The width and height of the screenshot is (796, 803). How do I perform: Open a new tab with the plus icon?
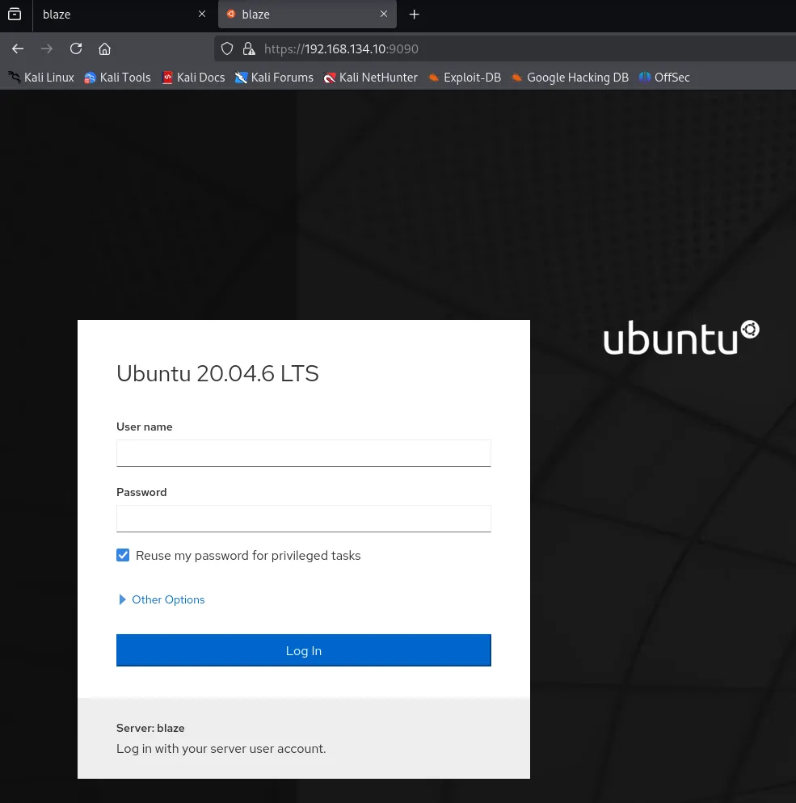[x=415, y=15]
